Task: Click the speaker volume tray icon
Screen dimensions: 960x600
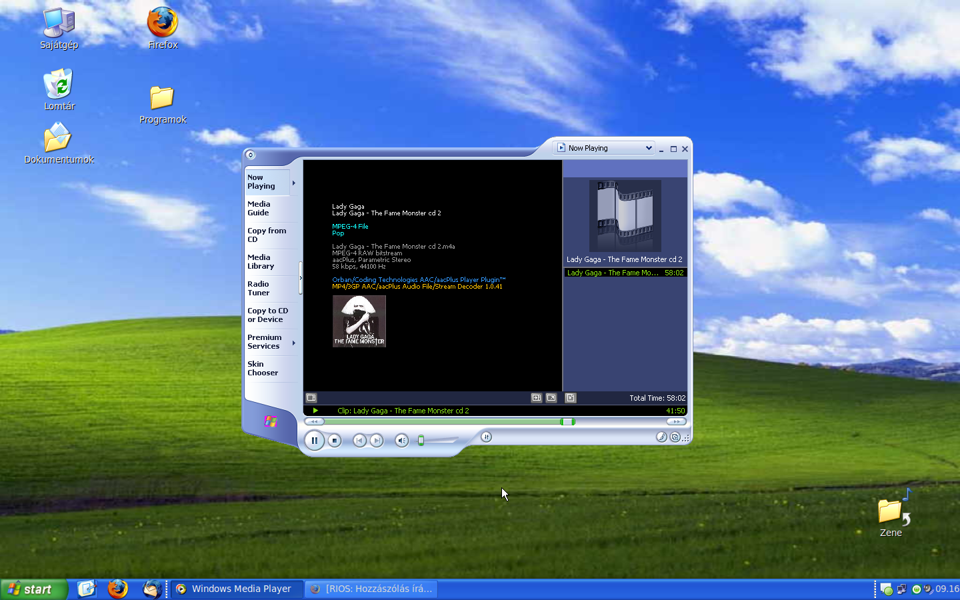Action: click(927, 589)
